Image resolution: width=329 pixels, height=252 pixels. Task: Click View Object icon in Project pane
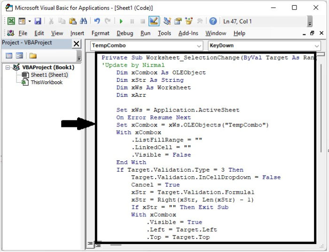[x=20, y=55]
